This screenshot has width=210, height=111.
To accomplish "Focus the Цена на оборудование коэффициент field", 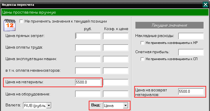I will (116, 94).
